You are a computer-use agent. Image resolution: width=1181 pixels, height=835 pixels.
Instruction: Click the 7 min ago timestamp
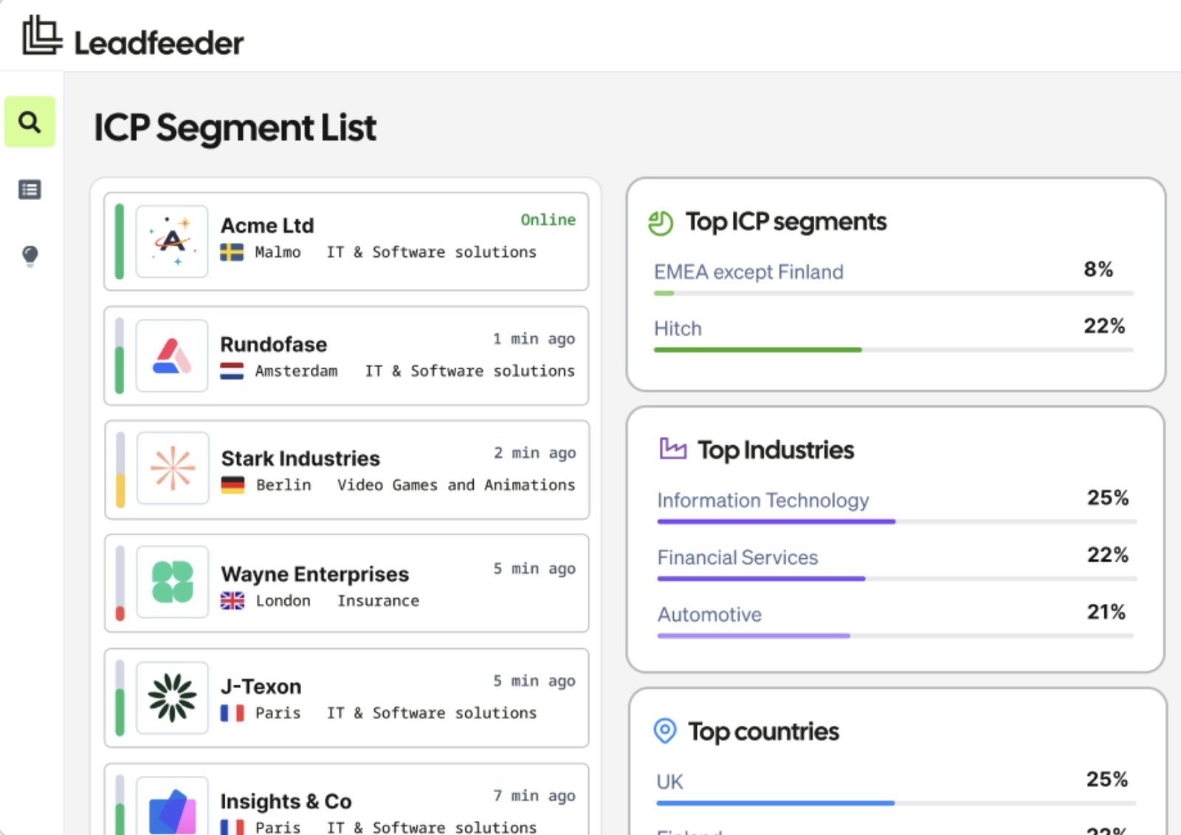534,795
